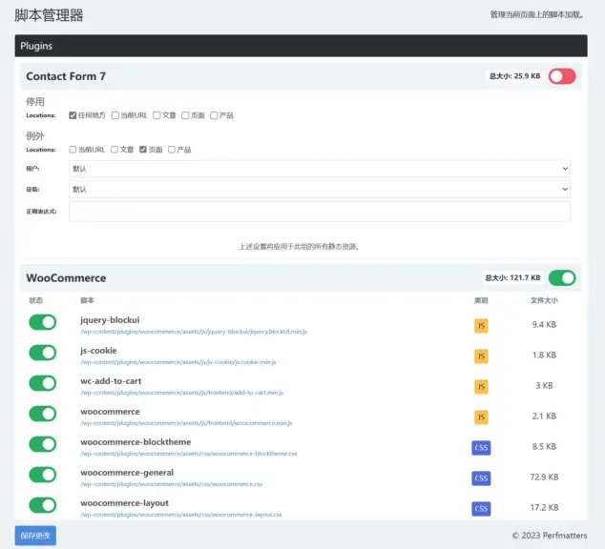Check 文章 under 停用 locations
Viewport: 605px width, 549px height.
[x=156, y=115]
